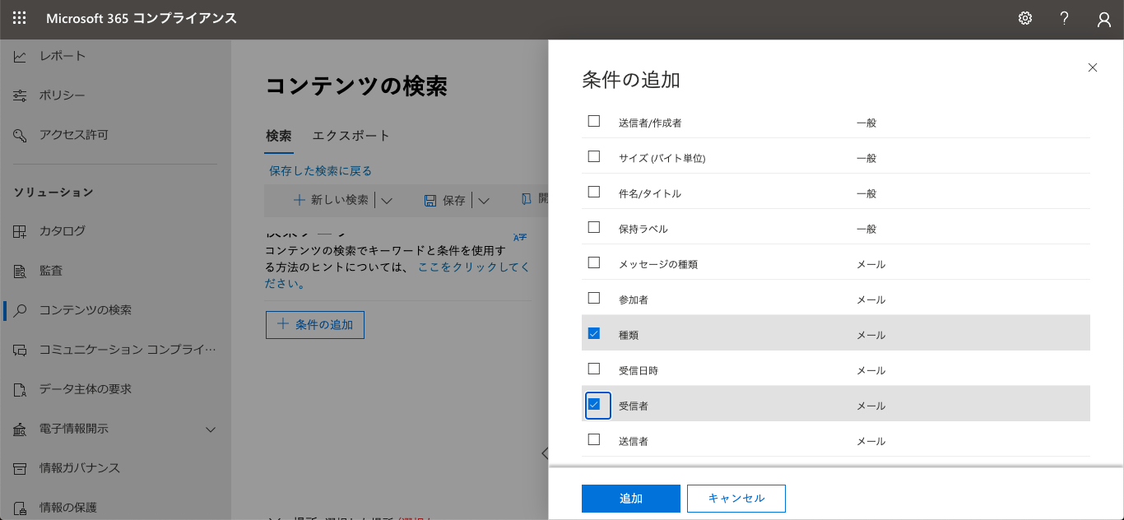This screenshot has height=520, width=1124.
Task: Close the 条件の追加 panel
Action: [x=1093, y=67]
